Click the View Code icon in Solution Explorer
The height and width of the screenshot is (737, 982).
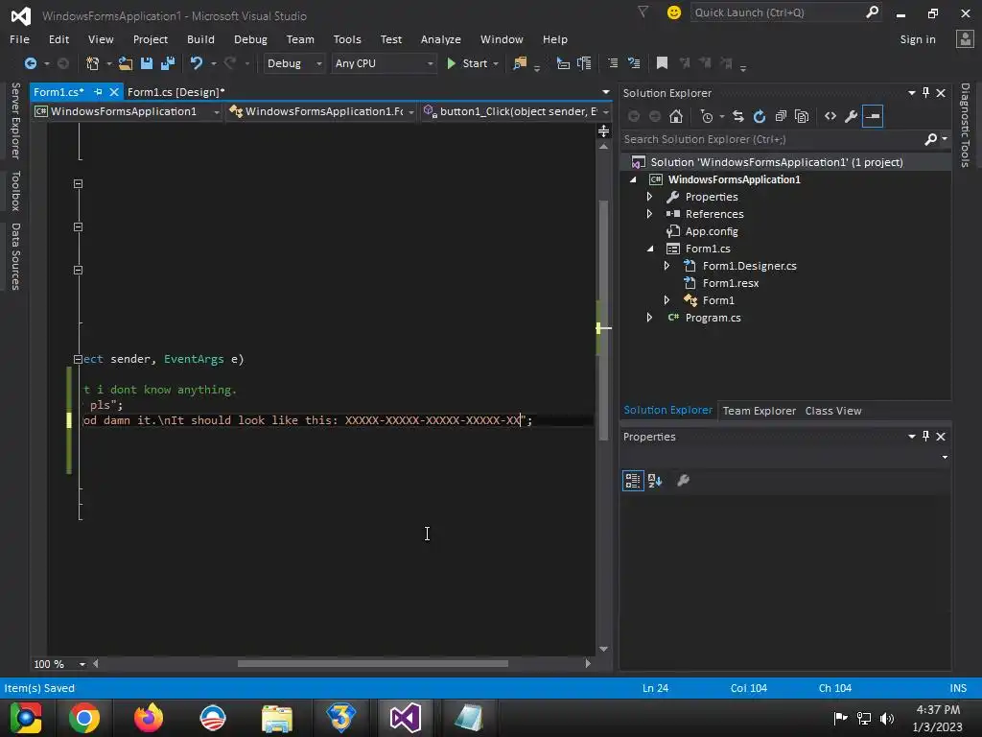point(830,116)
